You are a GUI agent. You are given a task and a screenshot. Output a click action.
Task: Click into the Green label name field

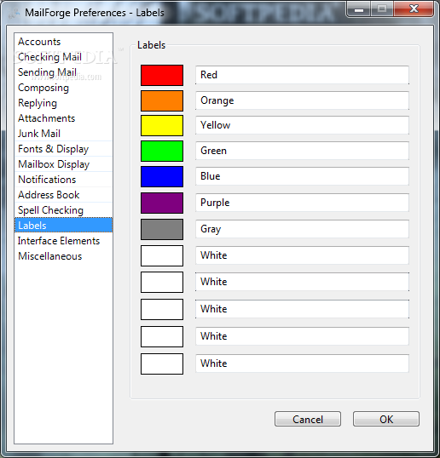click(x=302, y=151)
